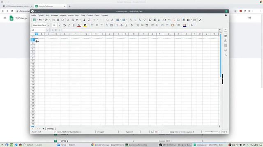Open the Open-file dropdown arrow
This screenshot has height=147, width=263.
[43, 20]
